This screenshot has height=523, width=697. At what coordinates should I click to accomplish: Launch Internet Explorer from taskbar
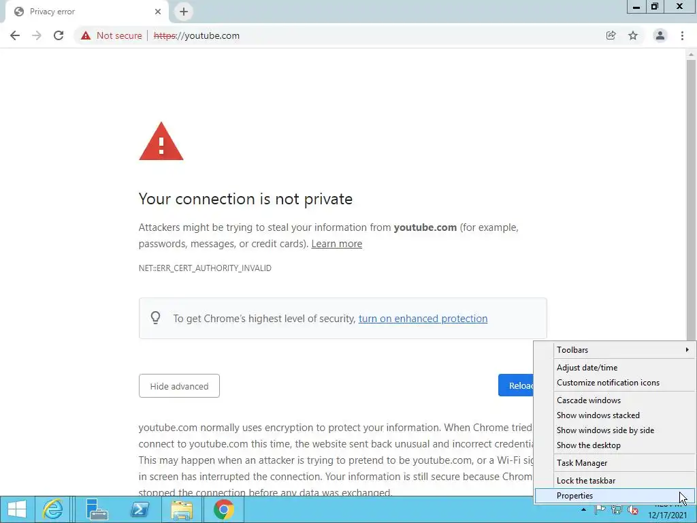[x=53, y=509]
